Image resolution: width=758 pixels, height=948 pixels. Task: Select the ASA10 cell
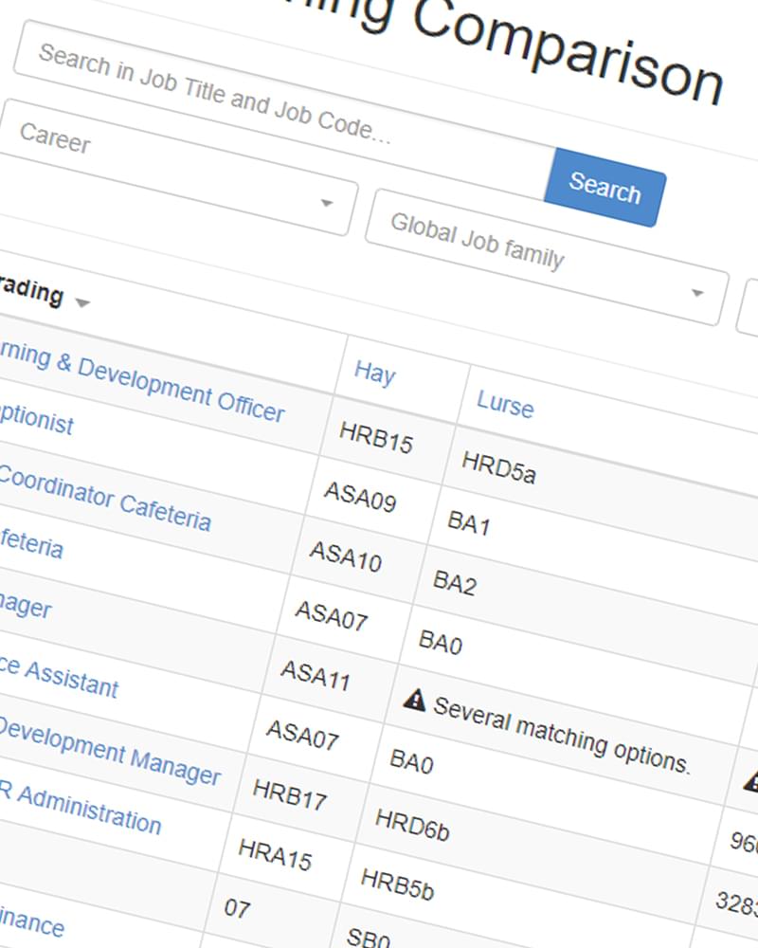coord(346,556)
